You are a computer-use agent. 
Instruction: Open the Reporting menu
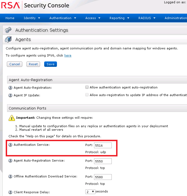tap(119, 18)
